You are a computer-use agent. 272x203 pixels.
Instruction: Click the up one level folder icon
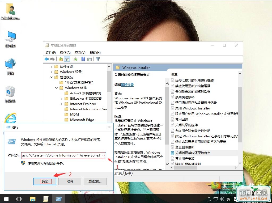click(x=61, y=59)
